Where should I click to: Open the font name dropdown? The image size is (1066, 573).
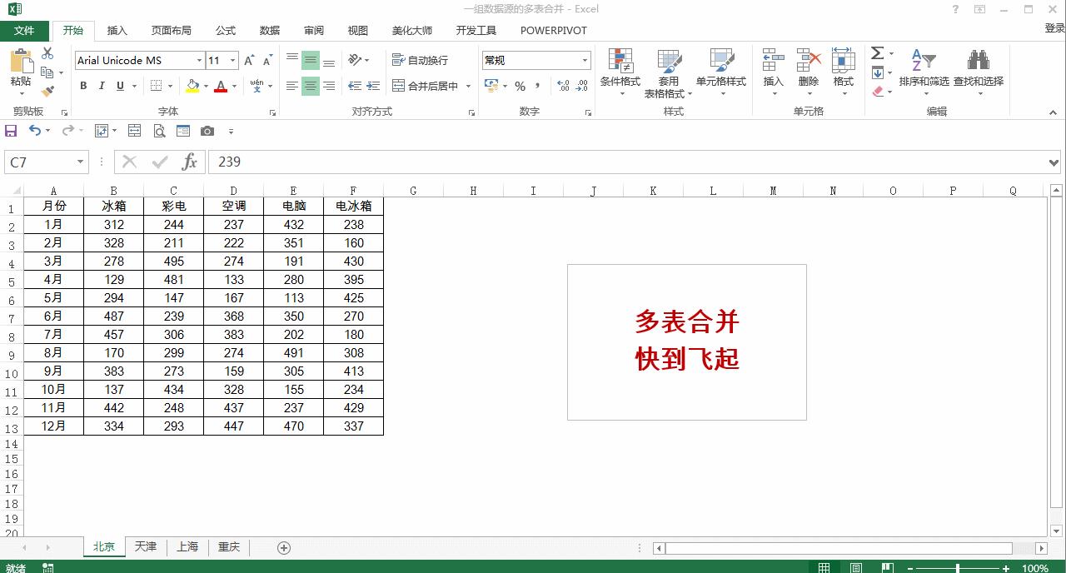pos(200,61)
